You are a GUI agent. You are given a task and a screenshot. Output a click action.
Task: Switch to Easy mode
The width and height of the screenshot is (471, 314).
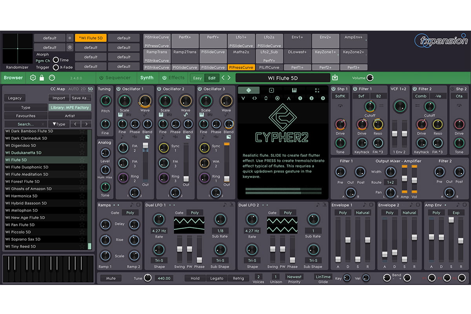pos(197,78)
